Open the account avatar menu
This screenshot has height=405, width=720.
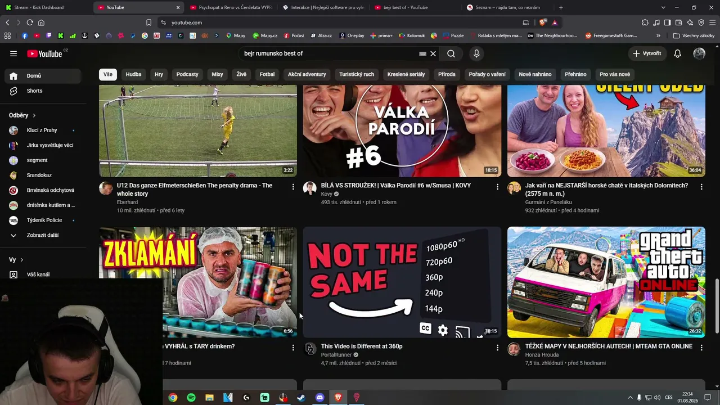[x=699, y=53]
